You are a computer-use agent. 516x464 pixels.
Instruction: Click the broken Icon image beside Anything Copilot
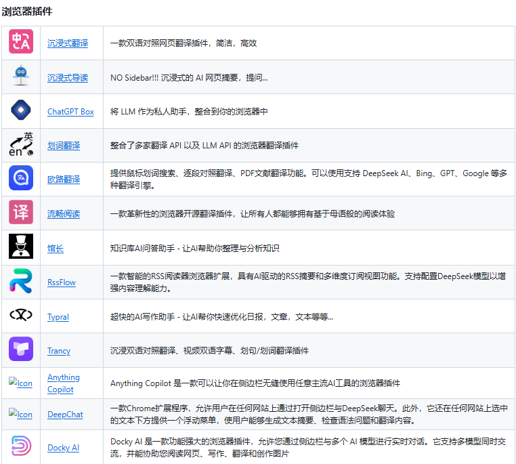[x=20, y=383]
